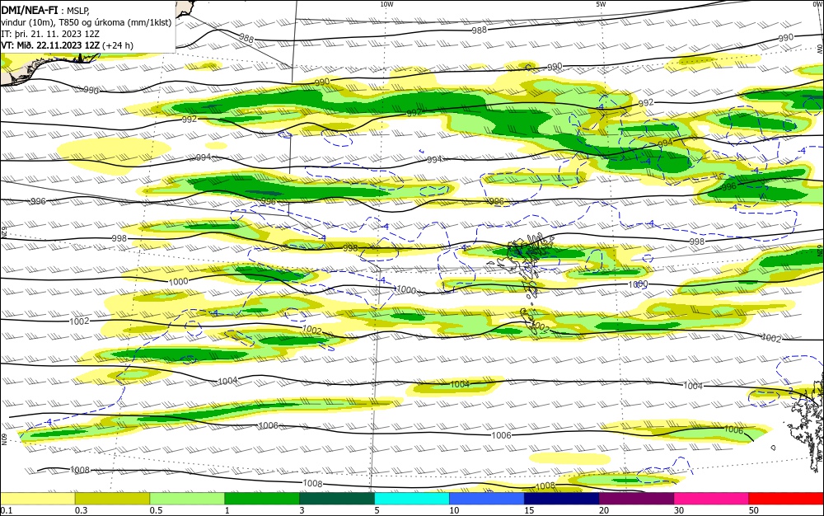Click the '10W' longitude label
The image size is (824, 516).
386,4
